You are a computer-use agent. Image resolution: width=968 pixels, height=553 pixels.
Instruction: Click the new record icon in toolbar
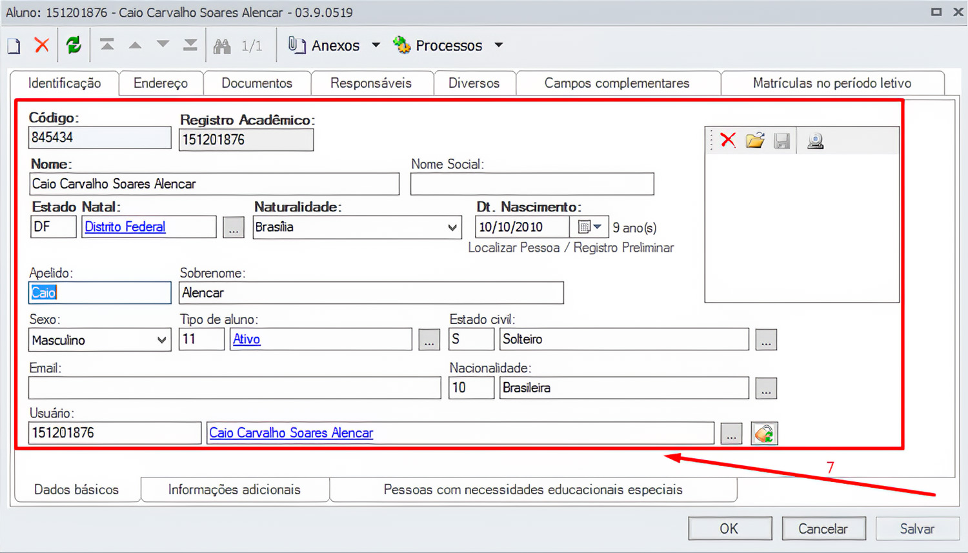[x=14, y=46]
